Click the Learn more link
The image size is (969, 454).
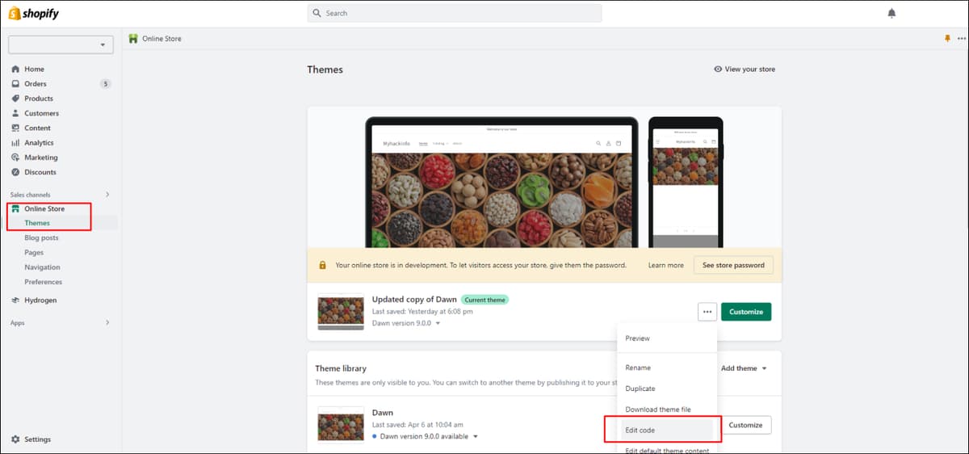pyautogui.click(x=666, y=265)
